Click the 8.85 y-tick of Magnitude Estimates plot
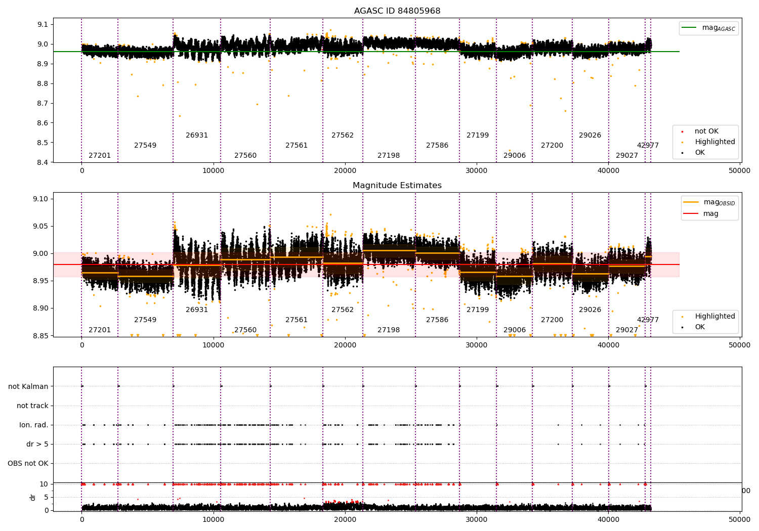This screenshot has width=759, height=531. 41,336
